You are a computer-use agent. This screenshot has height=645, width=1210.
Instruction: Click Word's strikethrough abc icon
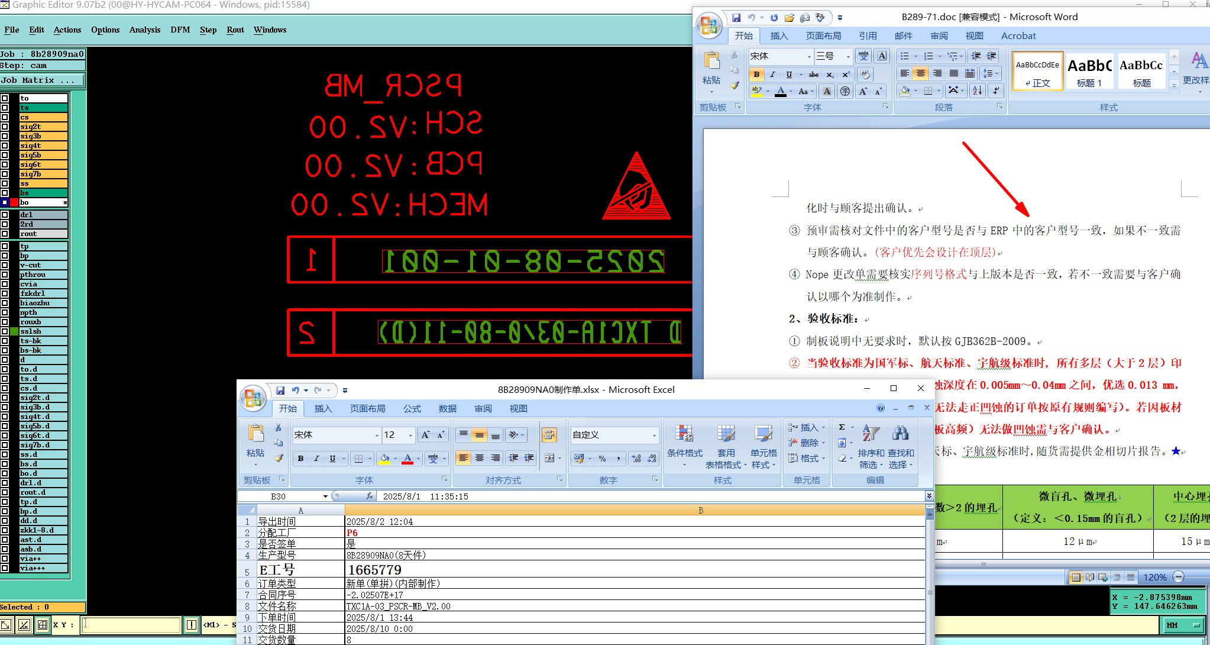(814, 75)
